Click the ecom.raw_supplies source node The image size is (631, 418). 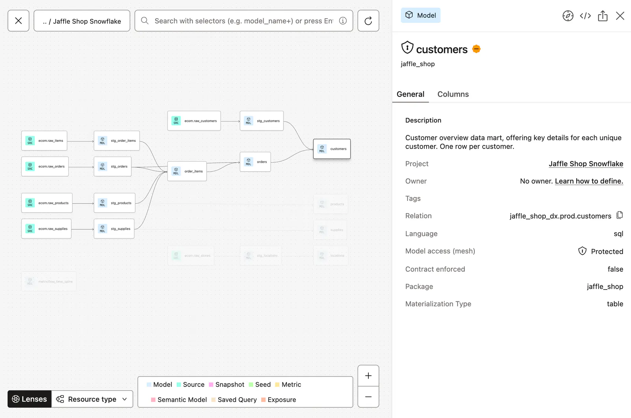[47, 229]
